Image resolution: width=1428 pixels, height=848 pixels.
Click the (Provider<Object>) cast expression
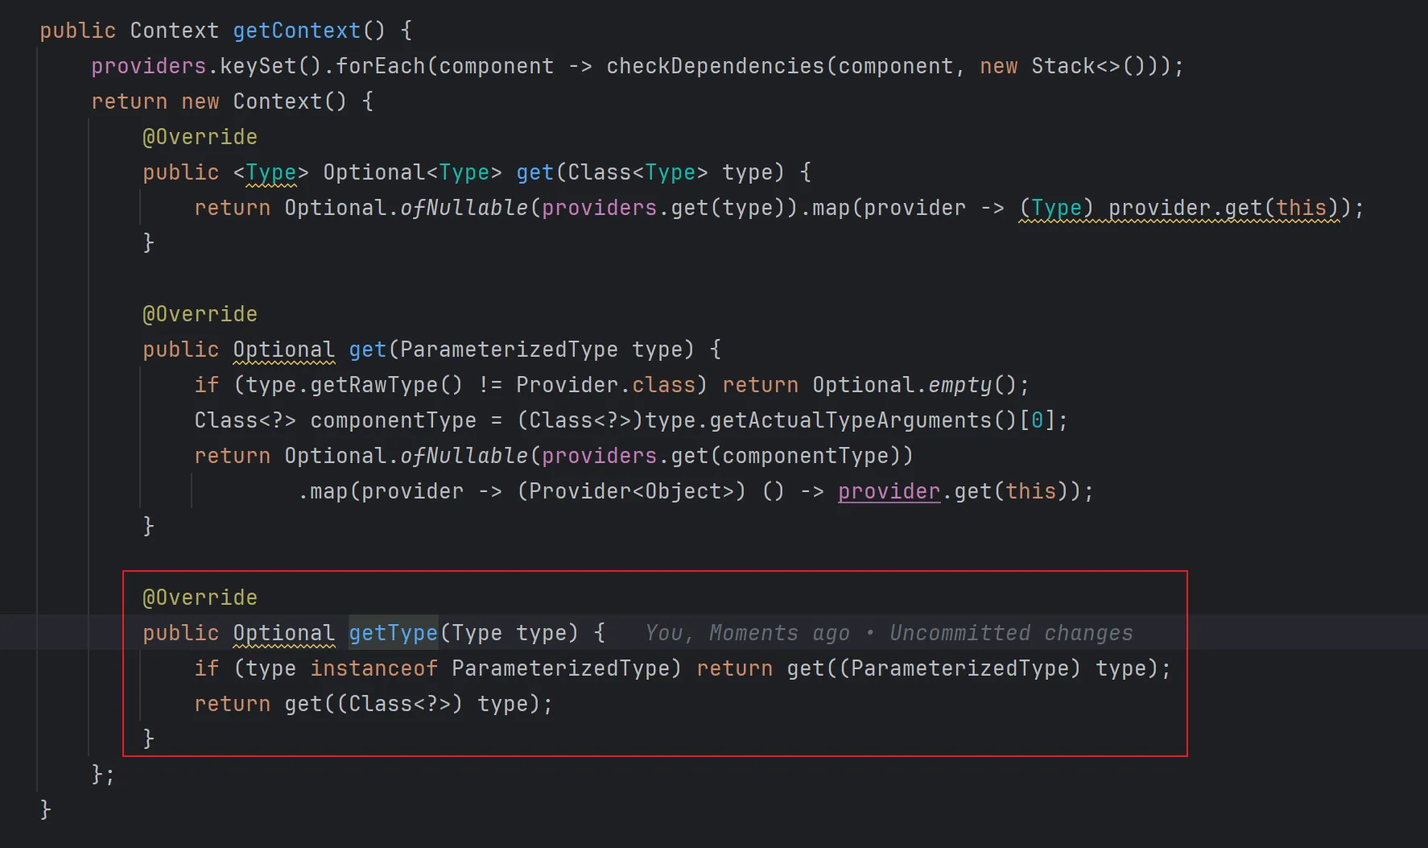pos(631,491)
